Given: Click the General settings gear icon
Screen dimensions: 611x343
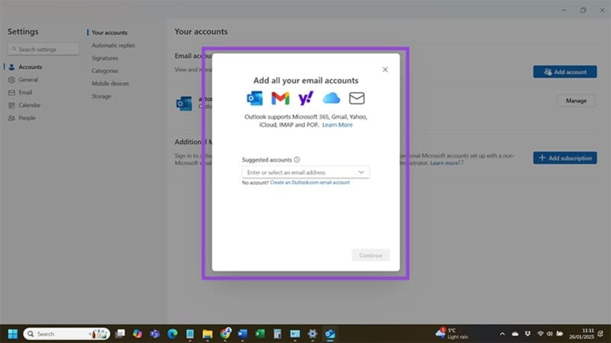Looking at the screenshot, I should point(11,80).
